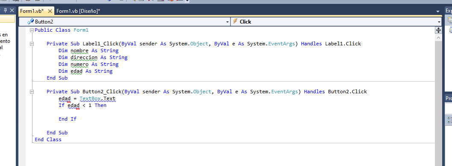452x166 pixels.
Task: Click the 'Form1' class name in code
Action: (x=81, y=30)
